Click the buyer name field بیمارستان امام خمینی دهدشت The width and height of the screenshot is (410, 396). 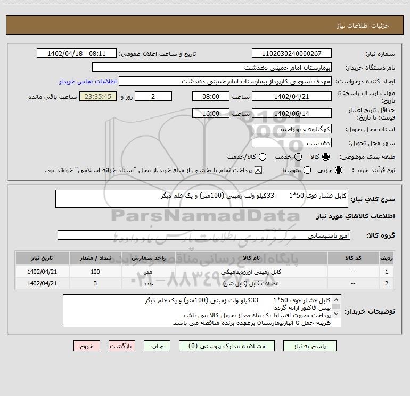212,68
